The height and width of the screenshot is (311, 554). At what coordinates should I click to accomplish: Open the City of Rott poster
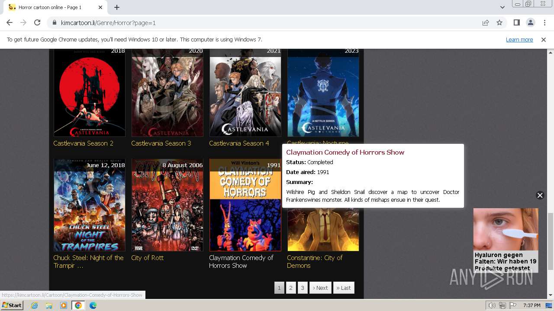point(167,205)
